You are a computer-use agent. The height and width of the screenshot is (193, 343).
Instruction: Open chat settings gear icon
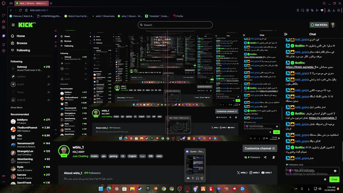click(x=325, y=179)
